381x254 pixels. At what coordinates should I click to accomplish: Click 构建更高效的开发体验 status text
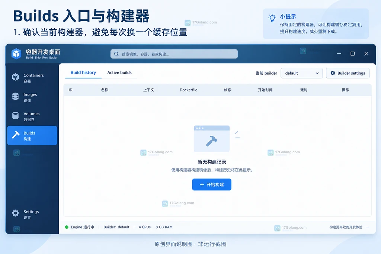pos(346,227)
